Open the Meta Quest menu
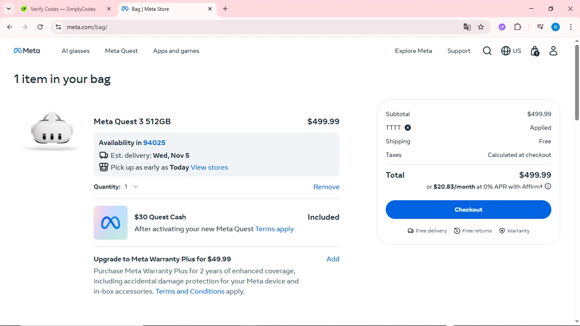580x326 pixels. [x=121, y=51]
